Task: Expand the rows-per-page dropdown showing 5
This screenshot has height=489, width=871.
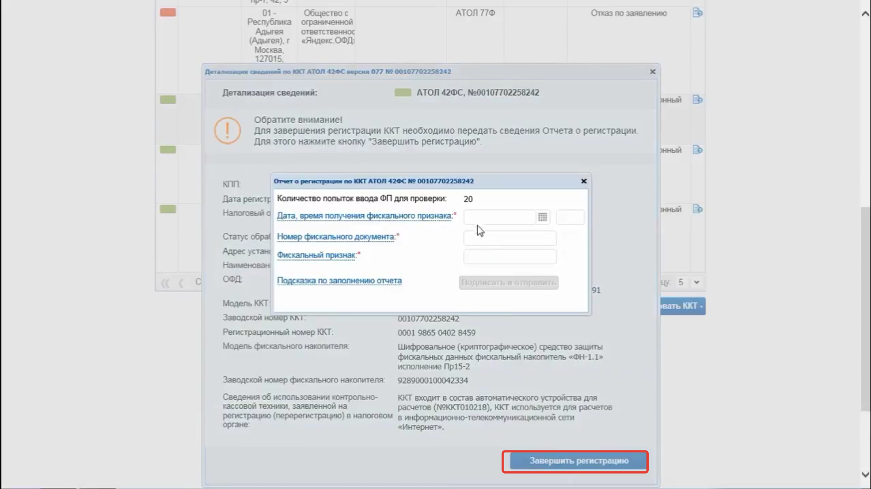Action: (x=696, y=283)
